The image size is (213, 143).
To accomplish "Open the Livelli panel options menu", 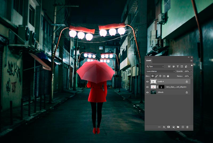I will pos(191,61).
